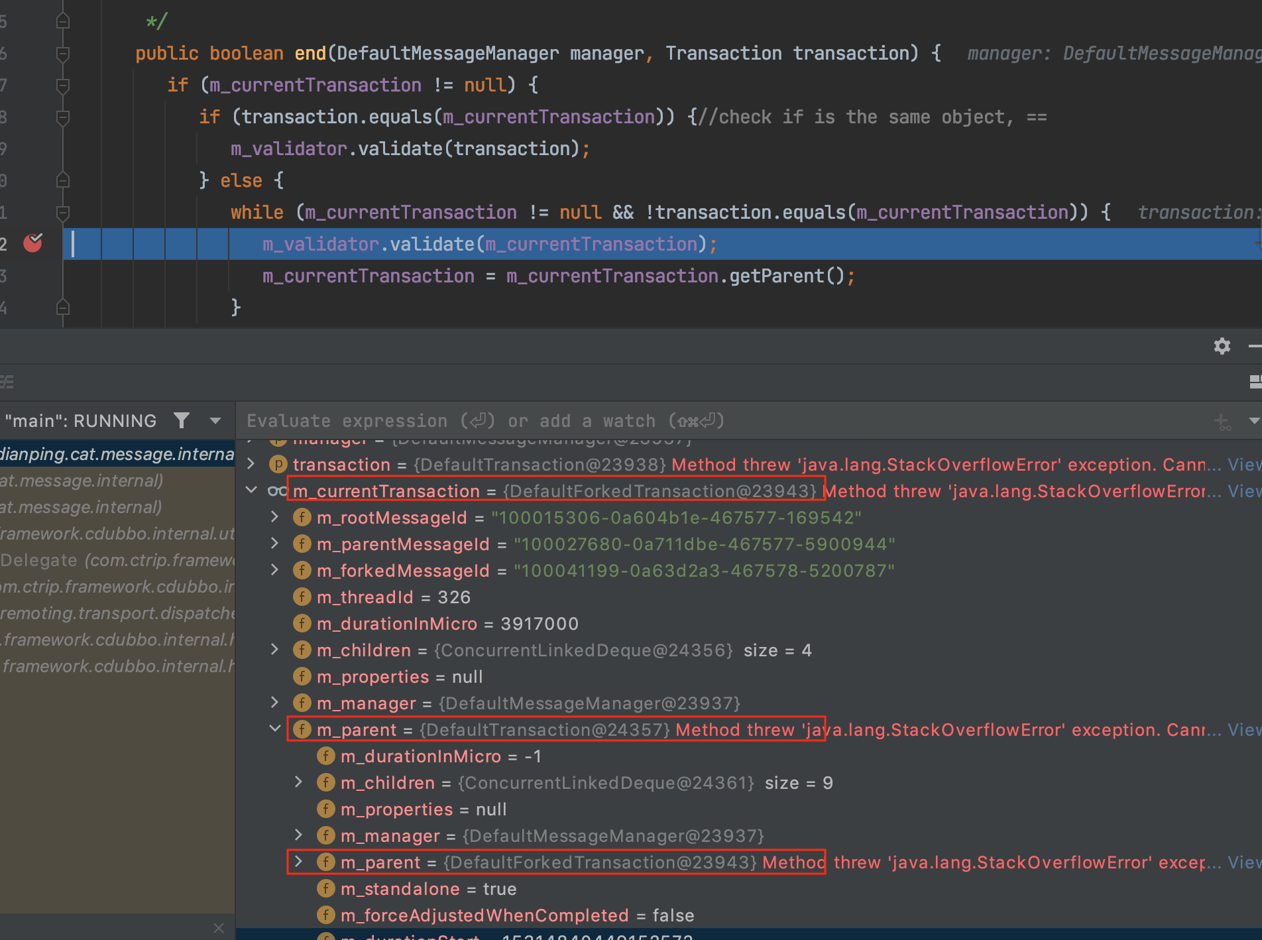The height and width of the screenshot is (940, 1262).
Task: Select the m_durationInMicro = -1 row
Action: pos(749,756)
